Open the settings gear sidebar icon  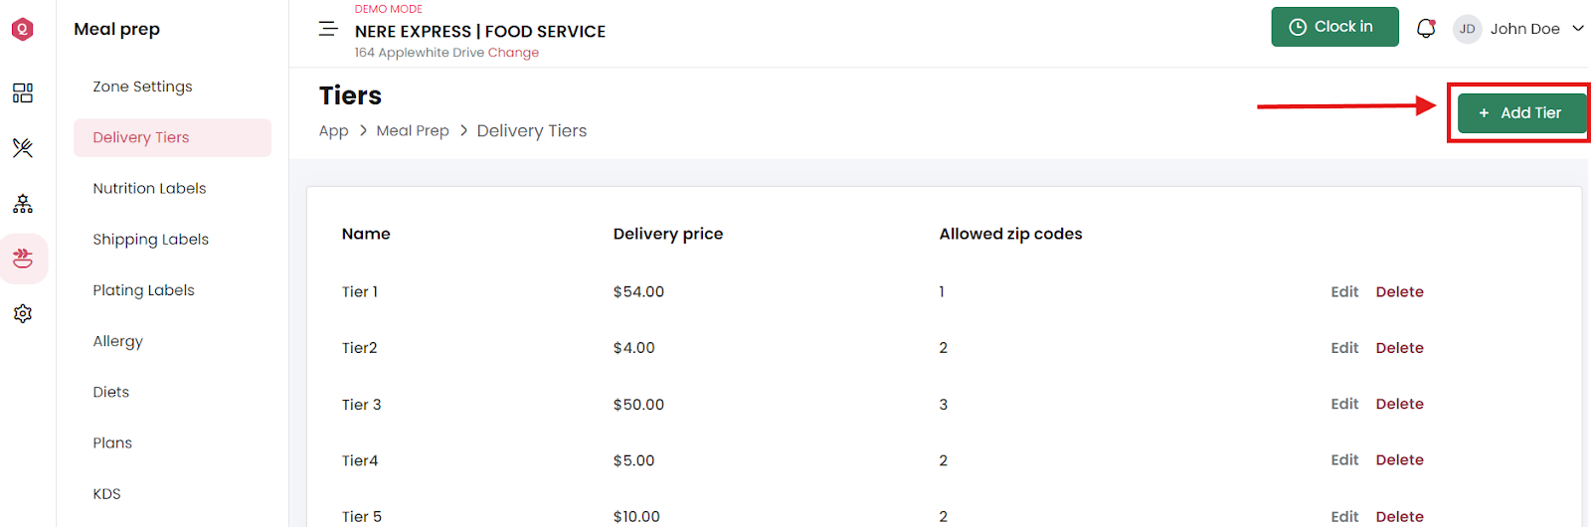coord(22,313)
